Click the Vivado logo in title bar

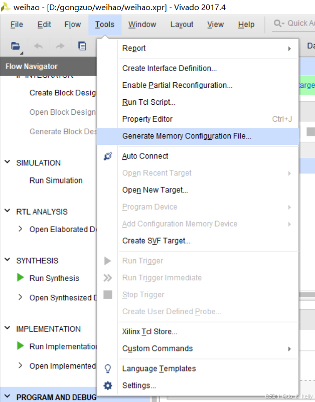[5, 7]
